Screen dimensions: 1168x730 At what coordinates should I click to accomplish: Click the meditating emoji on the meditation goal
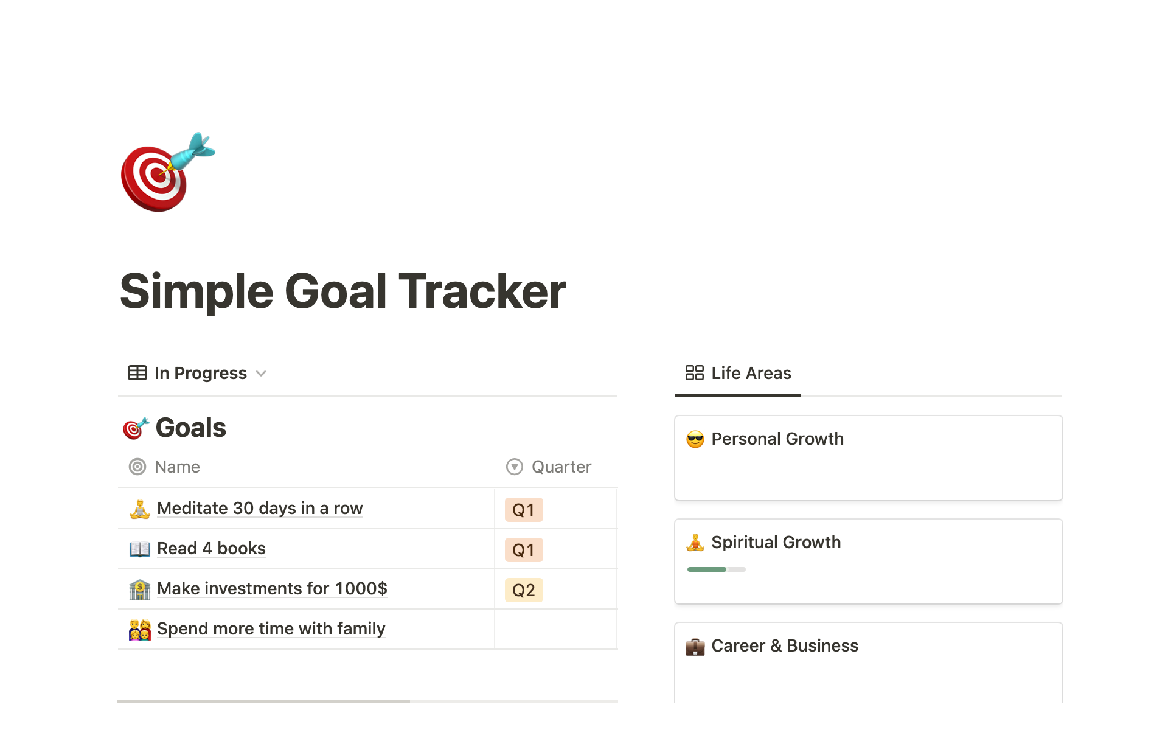click(x=140, y=508)
